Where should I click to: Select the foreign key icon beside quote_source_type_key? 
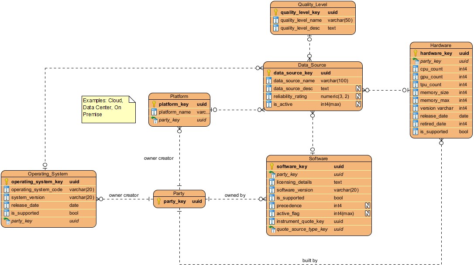[272, 229]
